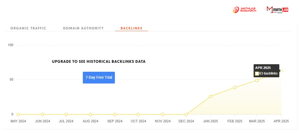Click the upgrade historical backlinks message
The height and width of the screenshot is (133, 299).
tap(99, 62)
